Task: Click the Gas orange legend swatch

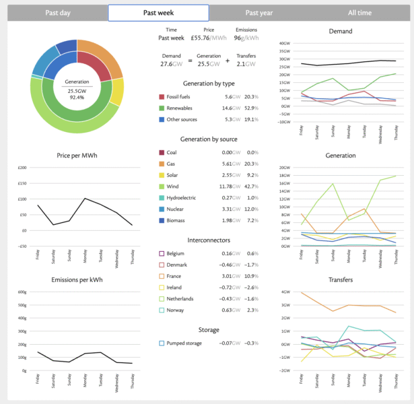Action: point(162,165)
